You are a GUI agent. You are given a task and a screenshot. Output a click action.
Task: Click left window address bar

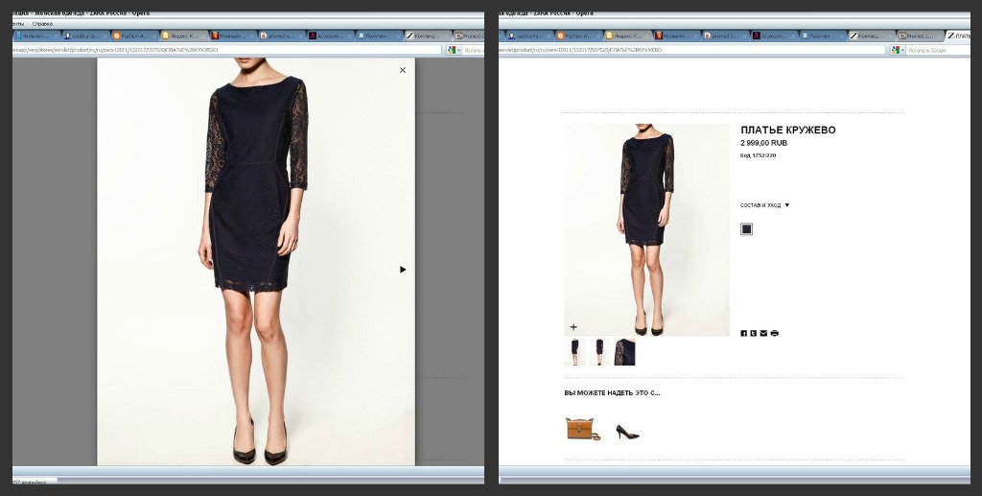click(227, 50)
